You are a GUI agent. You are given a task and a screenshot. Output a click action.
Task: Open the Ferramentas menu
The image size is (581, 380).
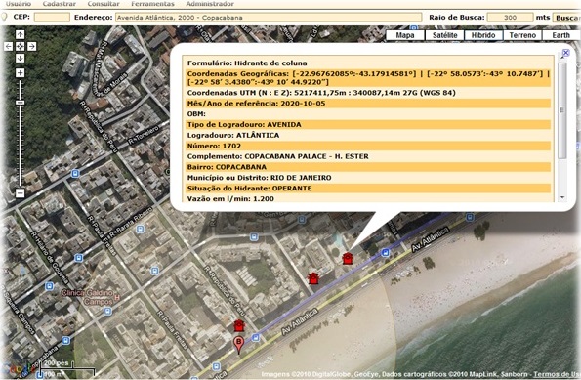(152, 4)
